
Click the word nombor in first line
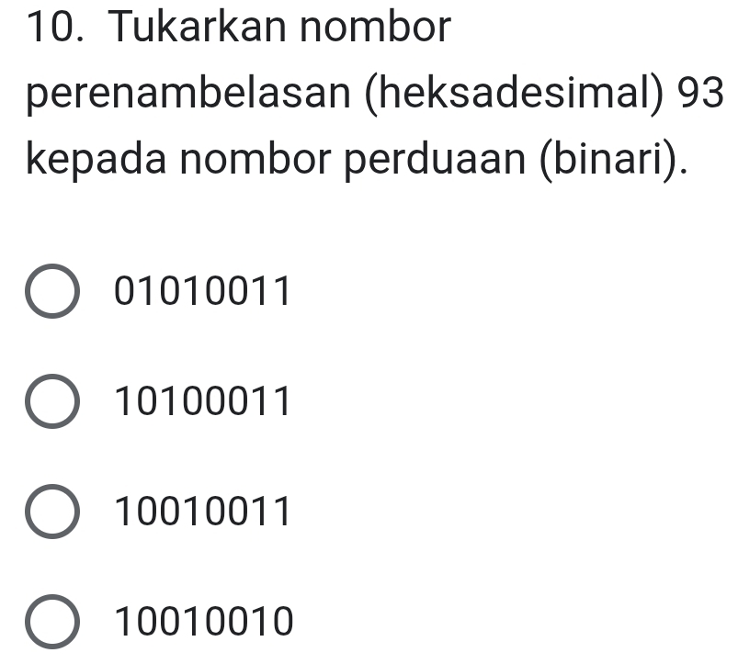[375, 27]
